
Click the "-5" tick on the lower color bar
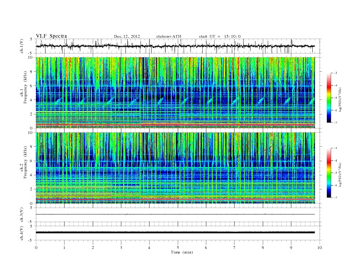[335, 173]
